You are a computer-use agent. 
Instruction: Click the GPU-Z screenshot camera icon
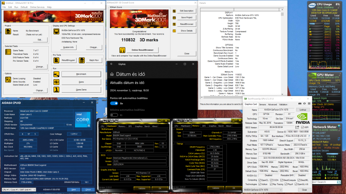[300, 103]
